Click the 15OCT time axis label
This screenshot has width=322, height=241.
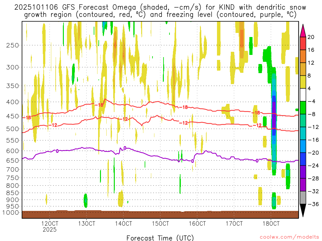tap(160, 223)
